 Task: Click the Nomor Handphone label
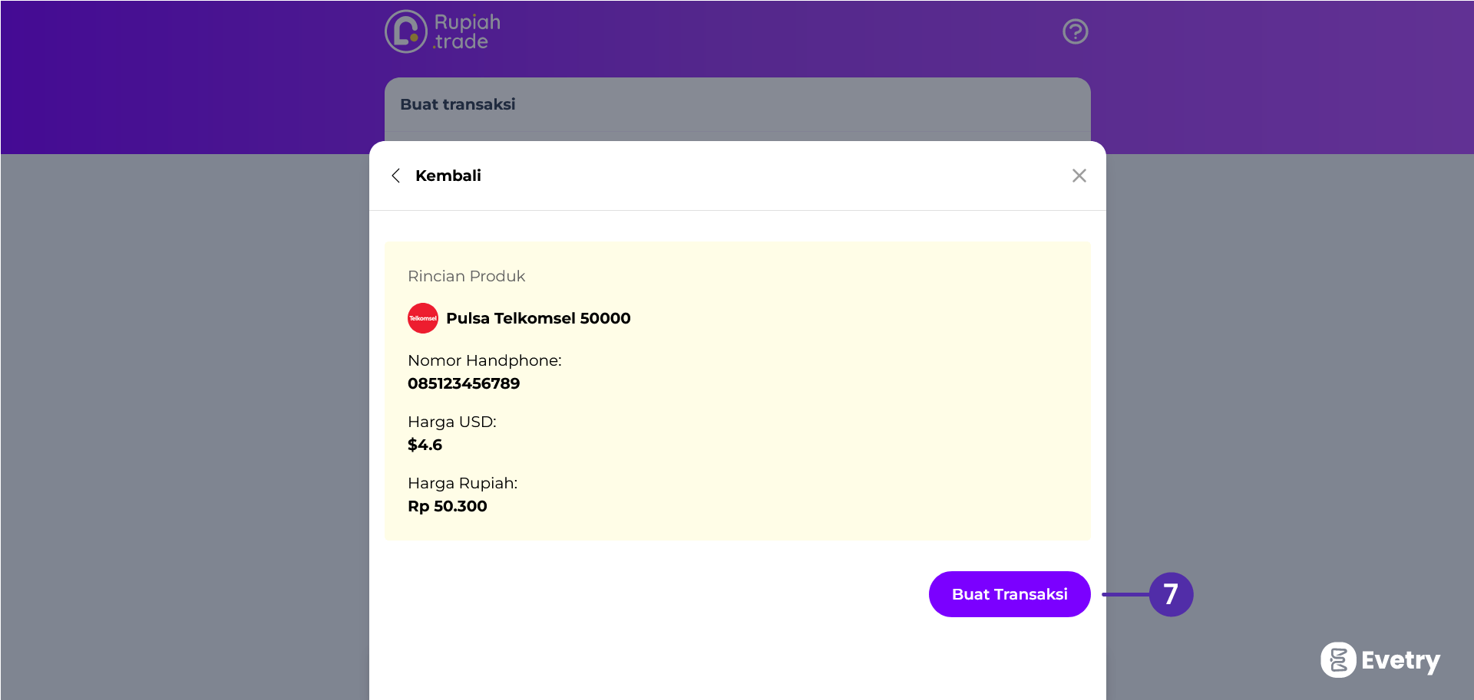(484, 360)
